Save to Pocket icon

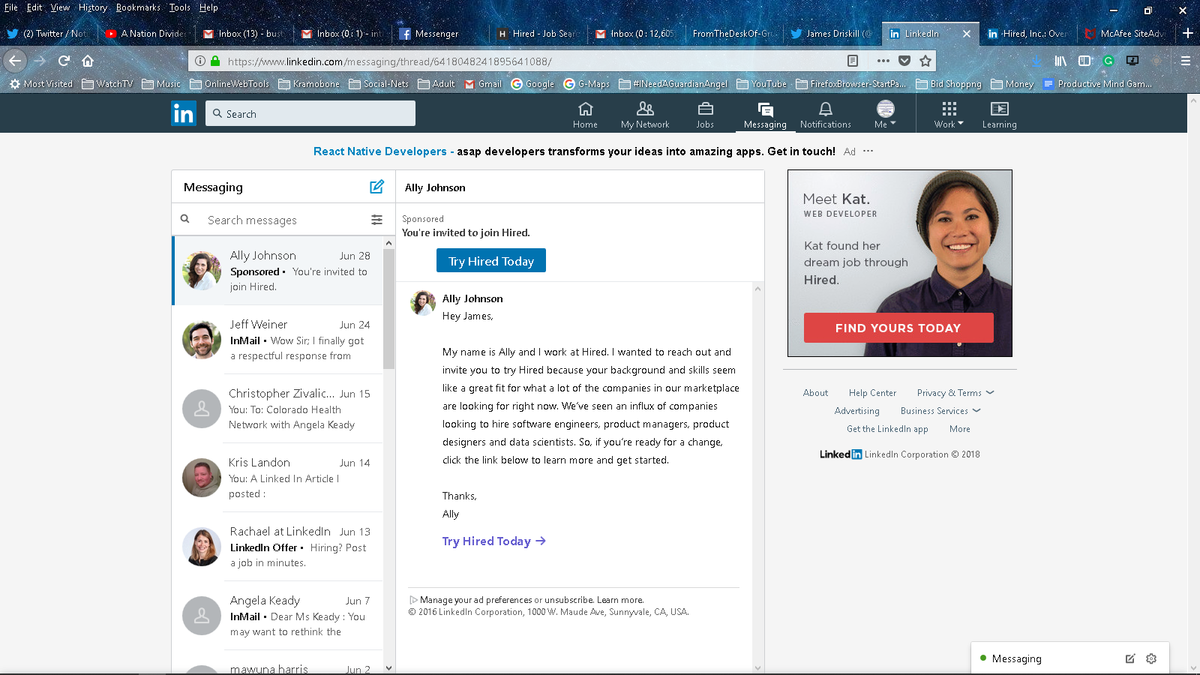[x=904, y=61]
